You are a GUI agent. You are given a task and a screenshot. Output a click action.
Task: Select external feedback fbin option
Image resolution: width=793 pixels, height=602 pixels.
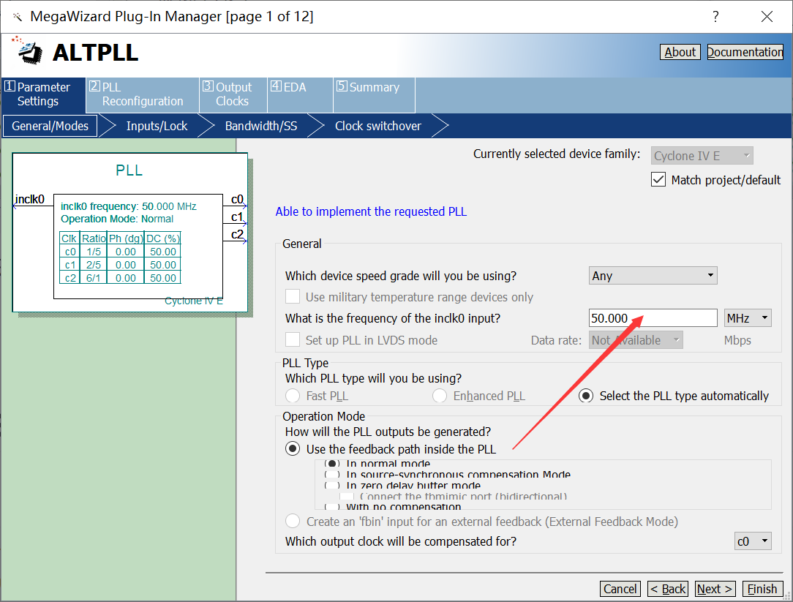[293, 521]
